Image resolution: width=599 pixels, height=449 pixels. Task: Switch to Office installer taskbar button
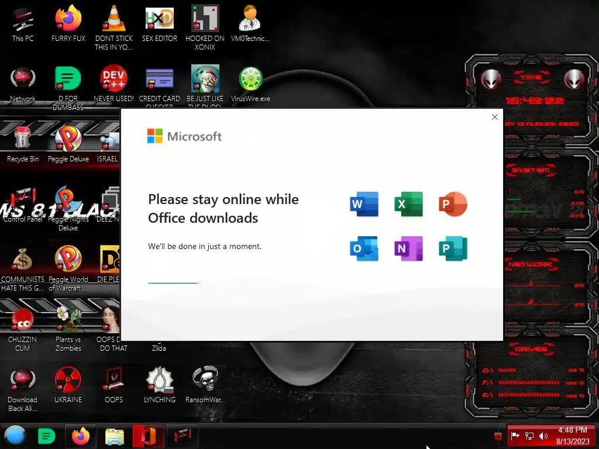(x=148, y=436)
